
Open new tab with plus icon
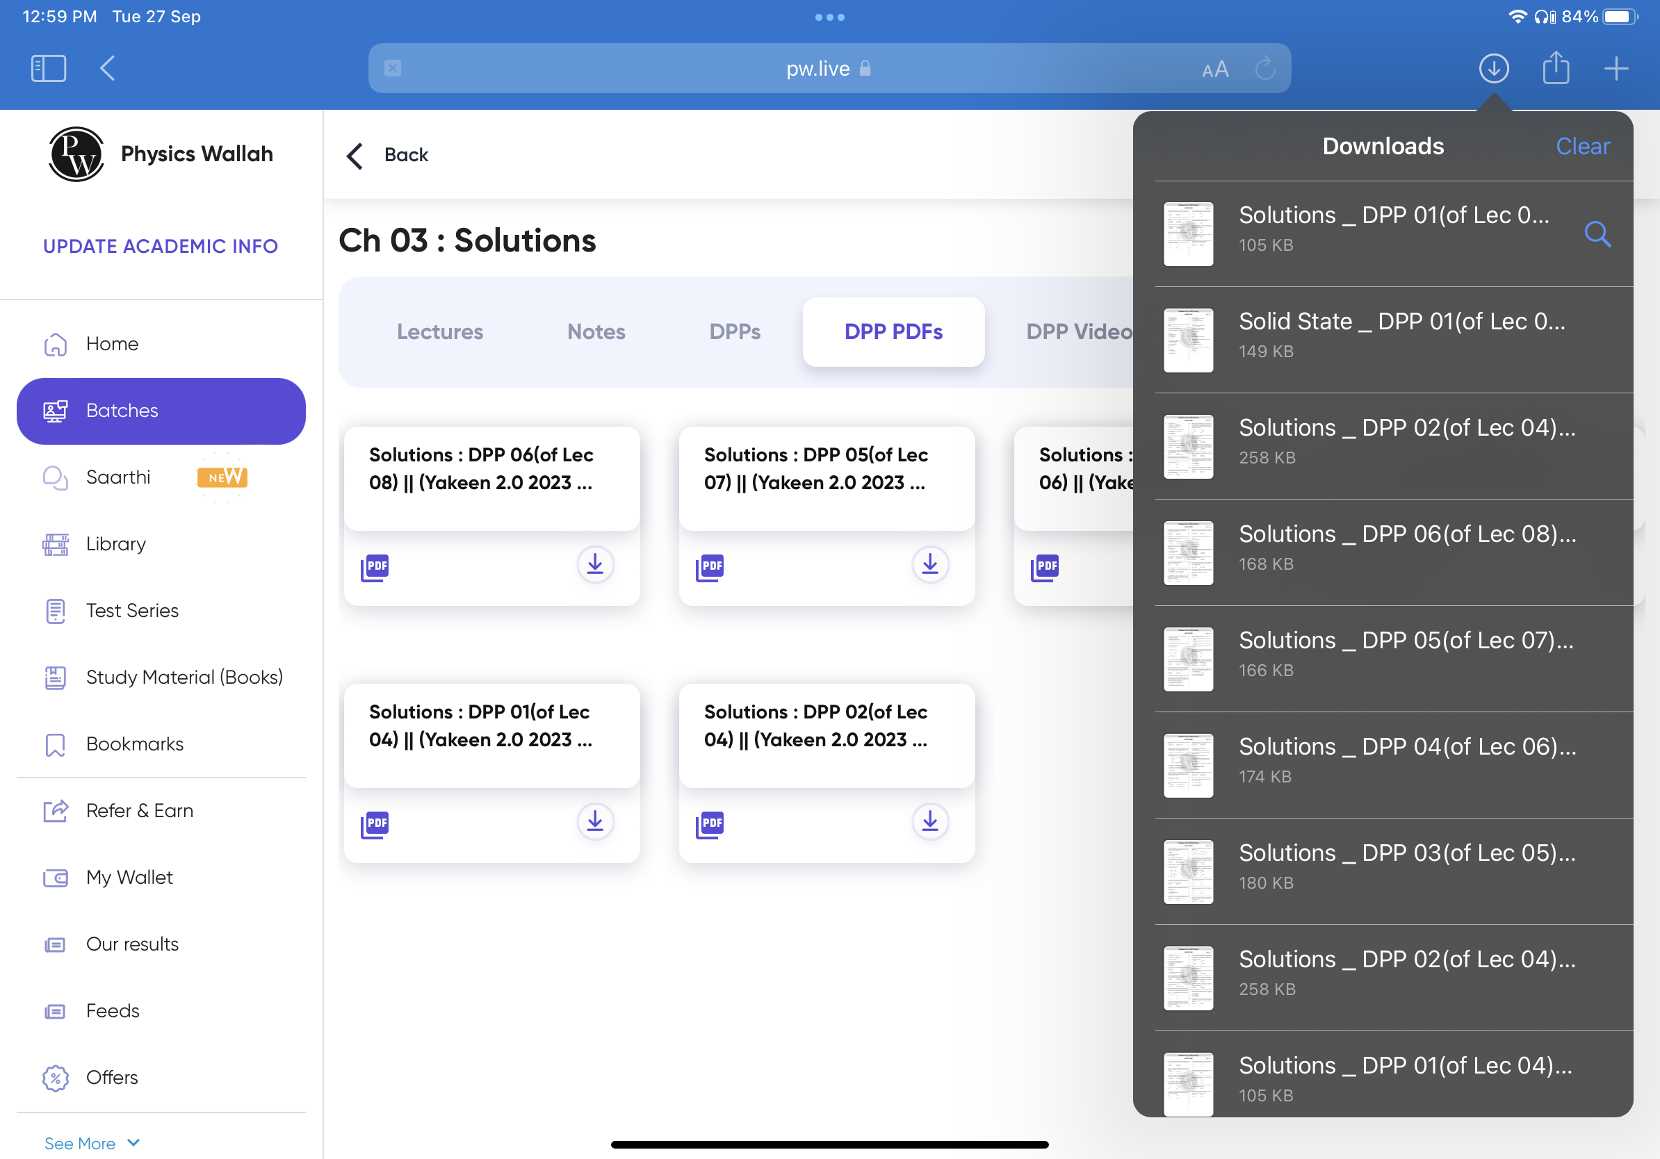[1616, 69]
